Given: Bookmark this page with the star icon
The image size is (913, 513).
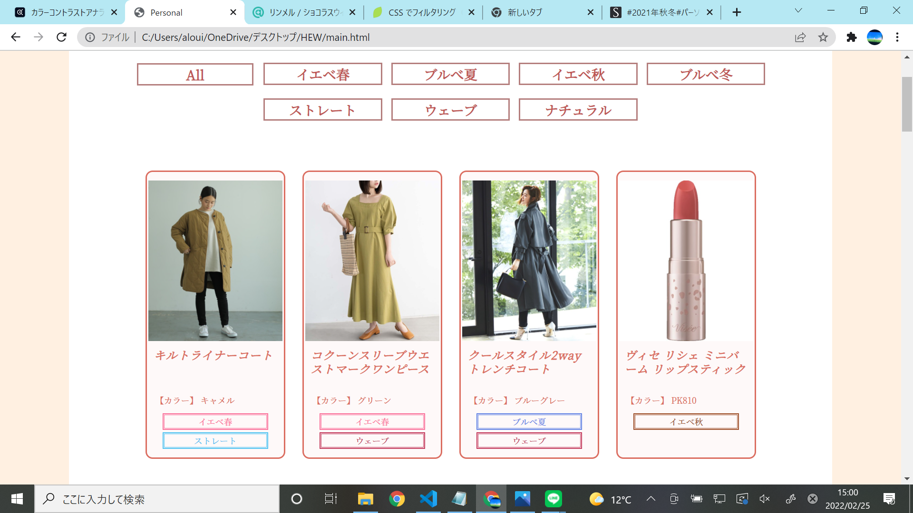Looking at the screenshot, I should [823, 37].
